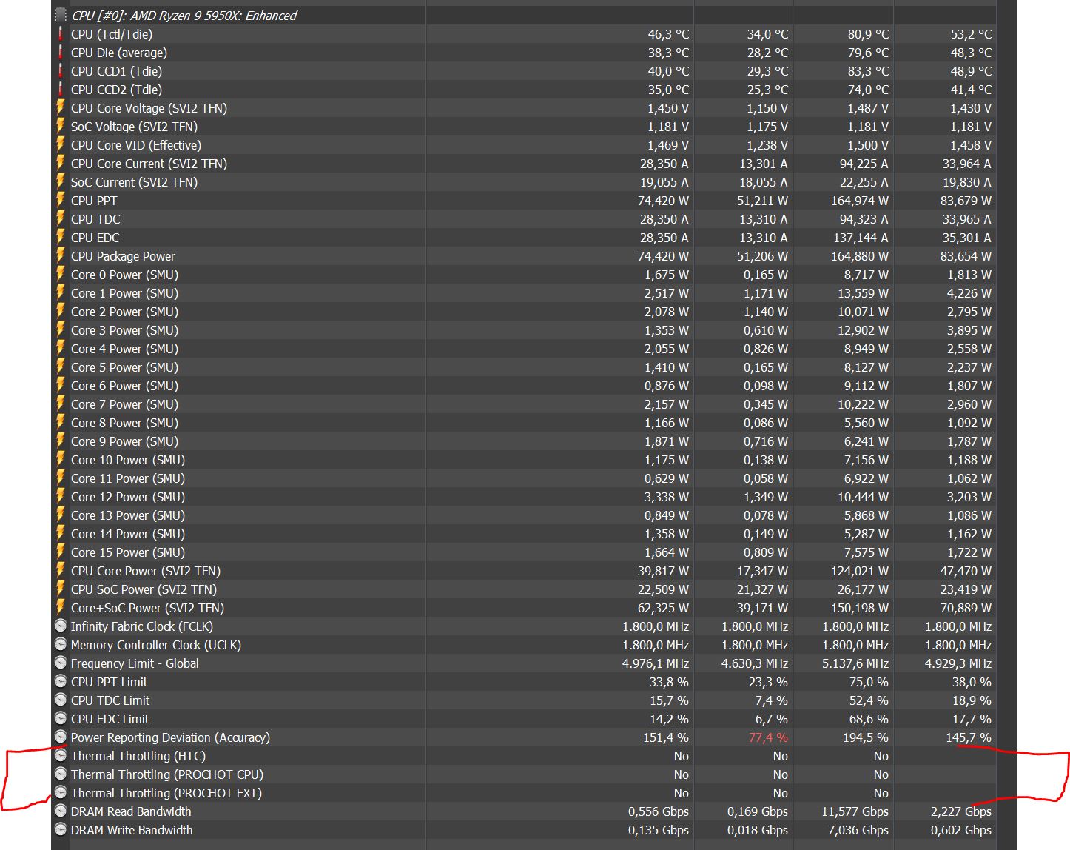The height and width of the screenshot is (850, 1070).
Task: Click lightning icon for CPU Core Voltage (SVI2 TFN)
Action: tap(61, 107)
